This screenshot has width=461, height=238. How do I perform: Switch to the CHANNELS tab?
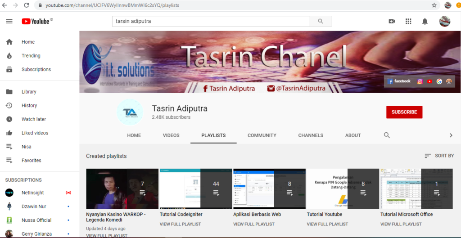pyautogui.click(x=311, y=135)
